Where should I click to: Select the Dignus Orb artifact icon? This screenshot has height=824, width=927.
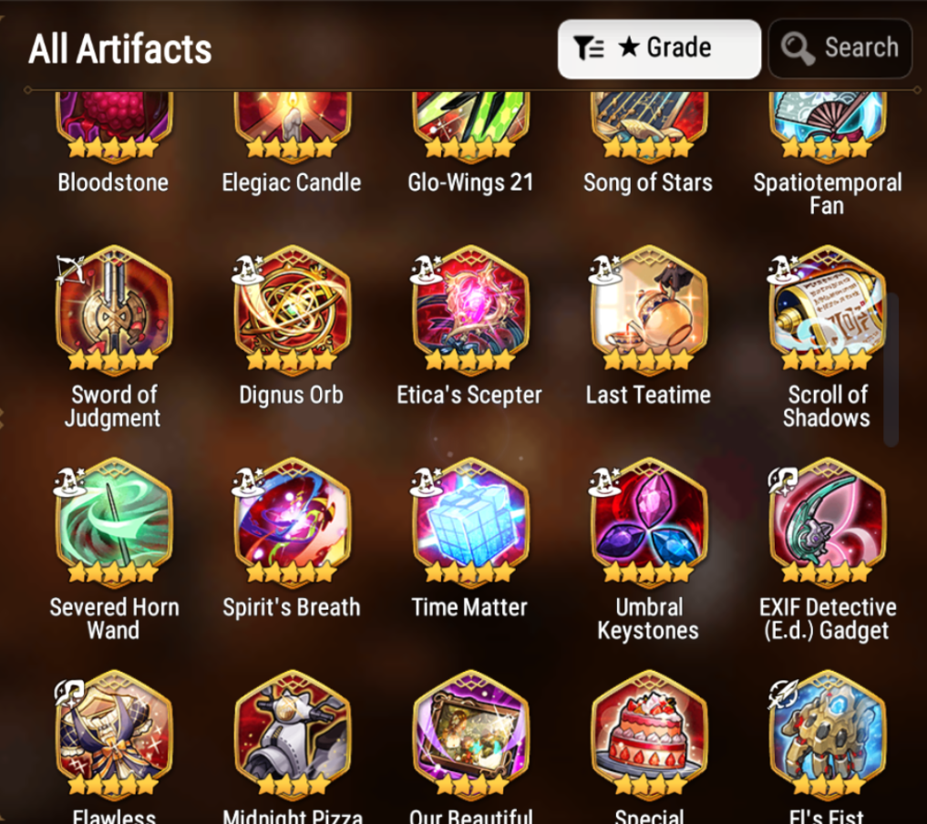click(292, 310)
